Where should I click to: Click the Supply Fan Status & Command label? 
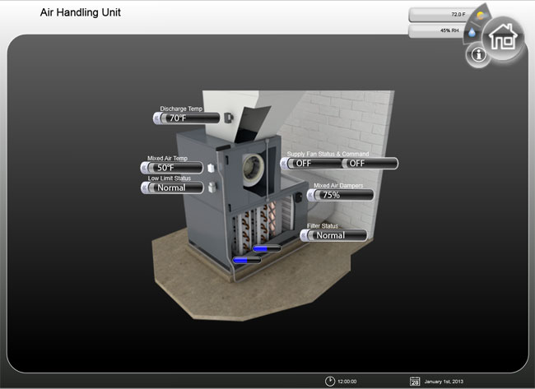click(328, 154)
